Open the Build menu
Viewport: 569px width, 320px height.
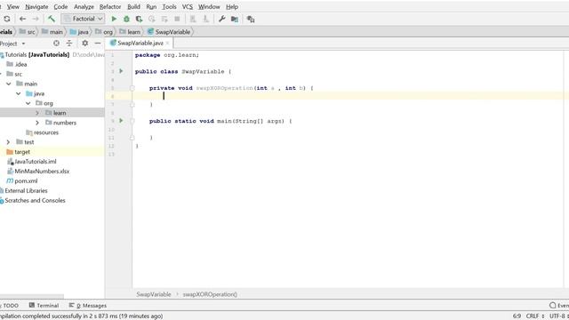[x=133, y=6]
